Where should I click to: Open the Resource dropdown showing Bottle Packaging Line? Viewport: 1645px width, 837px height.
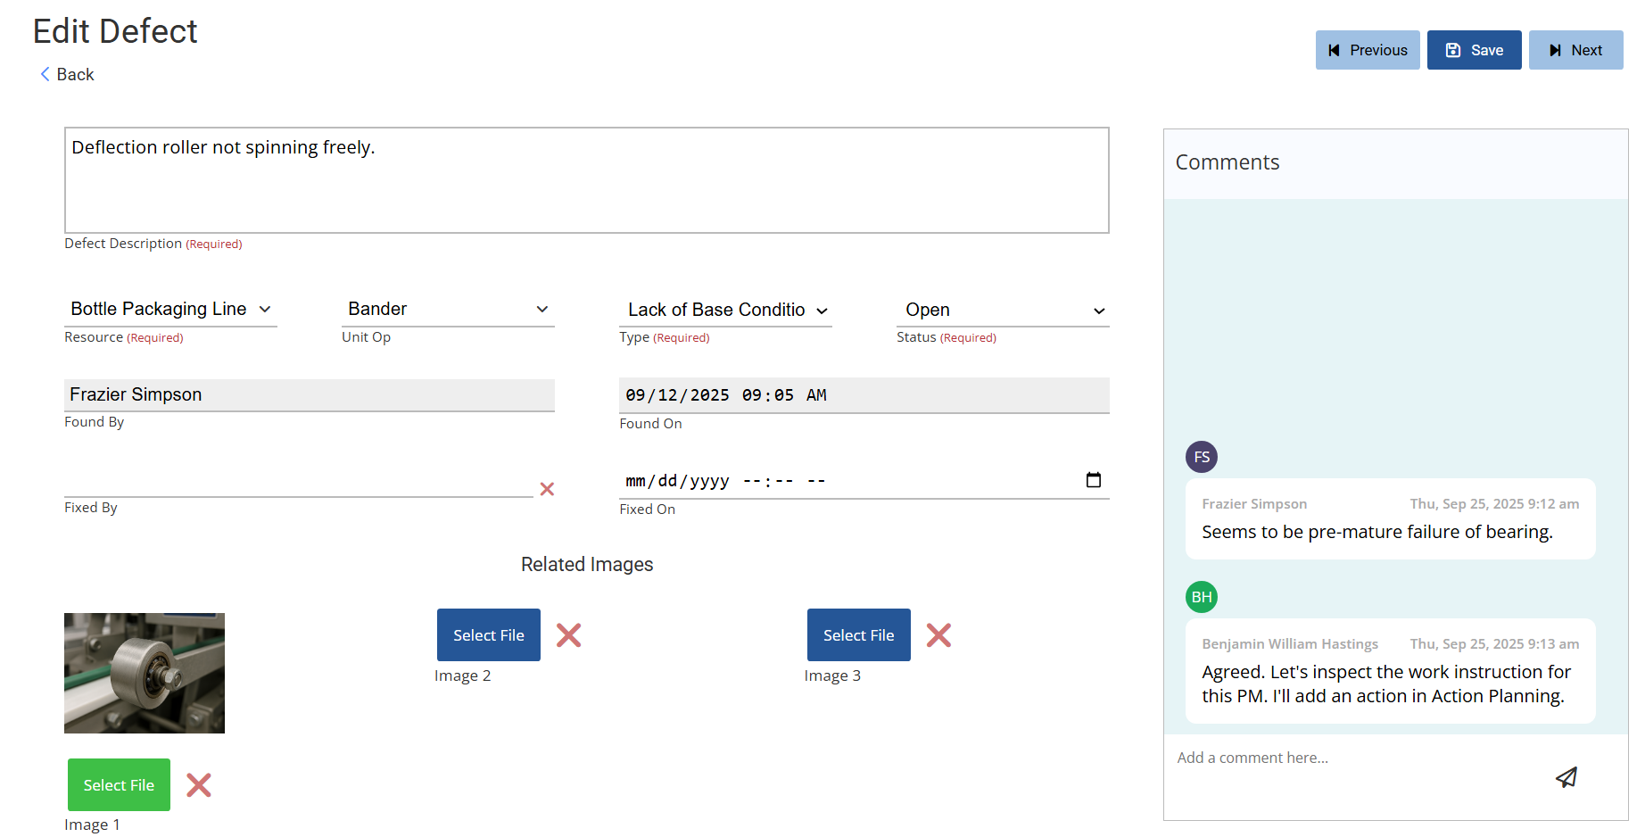click(170, 310)
